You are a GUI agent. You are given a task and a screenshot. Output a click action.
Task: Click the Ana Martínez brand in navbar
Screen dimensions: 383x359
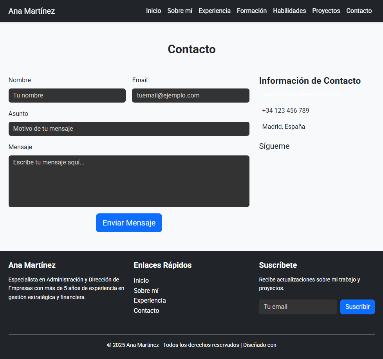(32, 11)
